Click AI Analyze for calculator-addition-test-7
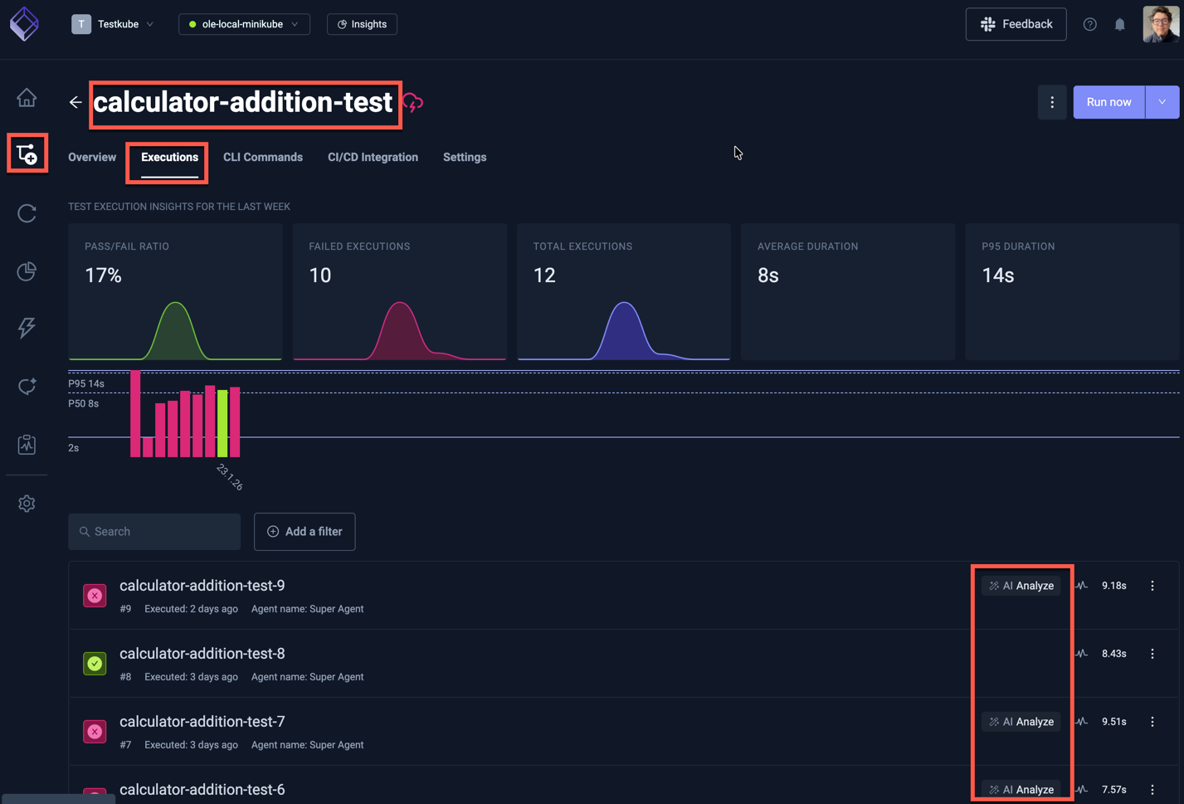The image size is (1184, 804). click(1021, 722)
